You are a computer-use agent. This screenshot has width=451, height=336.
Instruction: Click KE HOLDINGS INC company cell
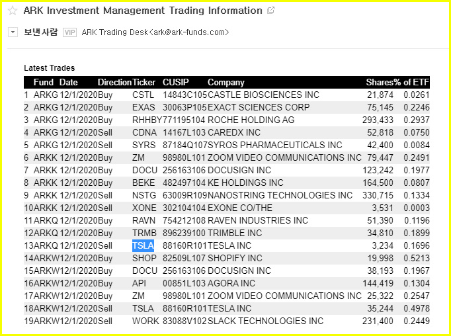point(245,183)
